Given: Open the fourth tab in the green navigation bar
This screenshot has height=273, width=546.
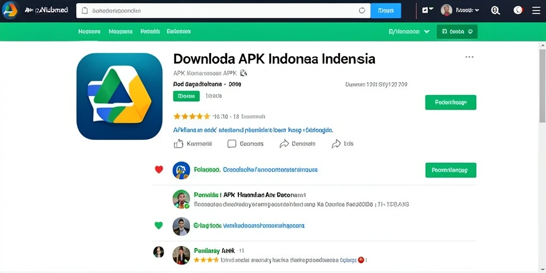Looking at the screenshot, I should tap(179, 31).
